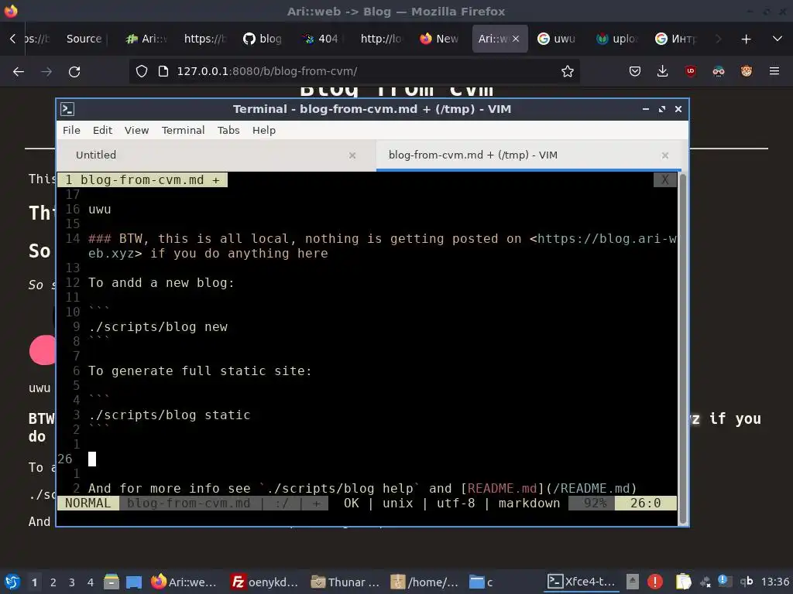
Task: Expand the list all tabs chevron
Action: point(778,39)
